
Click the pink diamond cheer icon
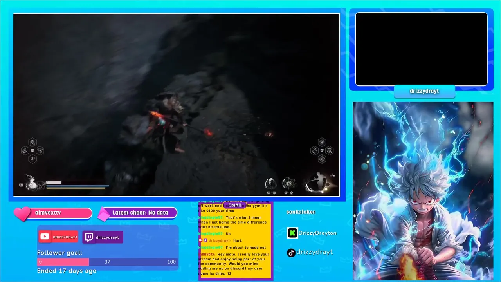104,215
